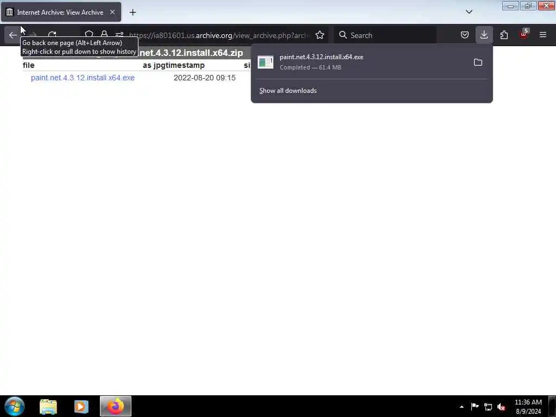
Task: Show hidden system tray icons
Action: (462, 407)
